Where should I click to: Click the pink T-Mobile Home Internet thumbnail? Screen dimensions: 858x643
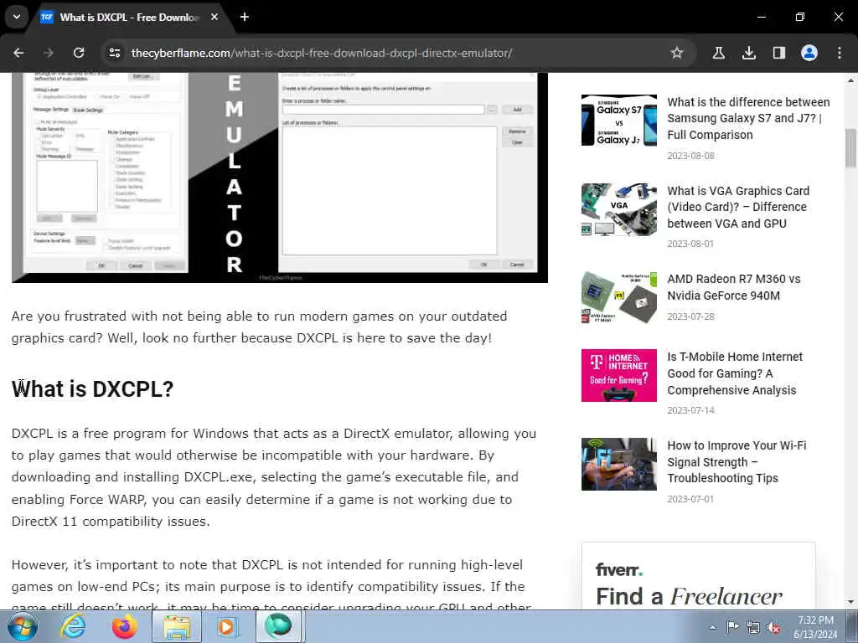[x=619, y=376]
